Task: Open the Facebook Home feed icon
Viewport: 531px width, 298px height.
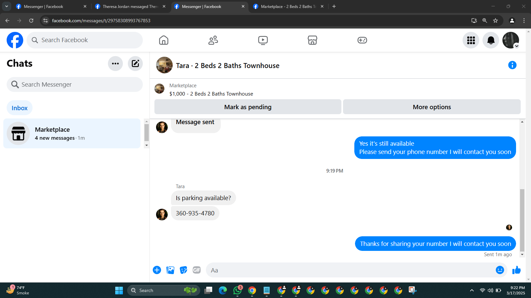Action: coord(164,40)
